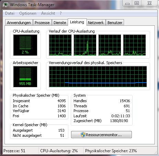This screenshot has width=159, height=156.
Task: Open the Datei menu
Action: pyautogui.click(x=10, y=13)
